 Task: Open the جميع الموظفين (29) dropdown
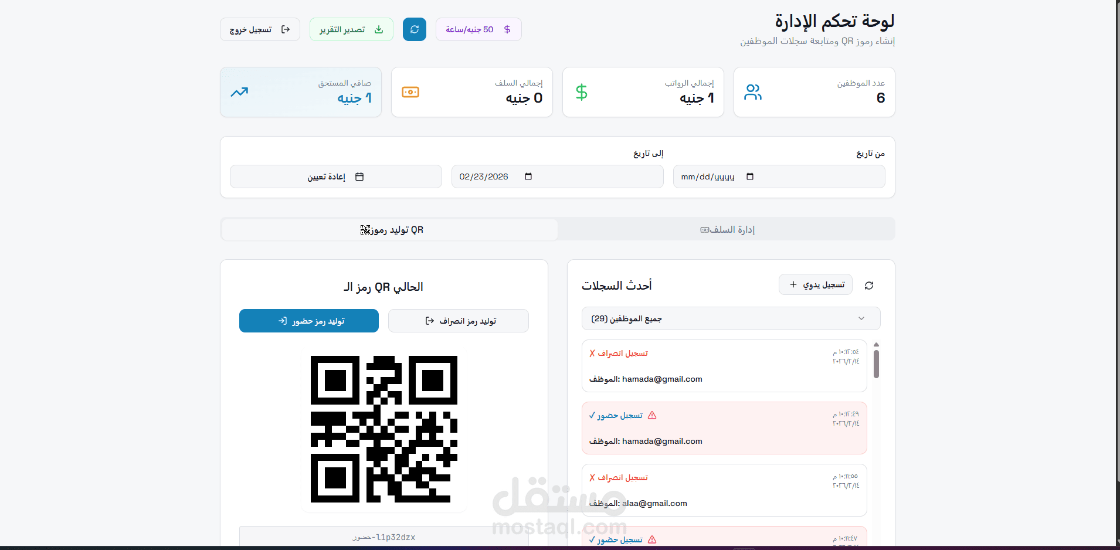click(x=731, y=318)
